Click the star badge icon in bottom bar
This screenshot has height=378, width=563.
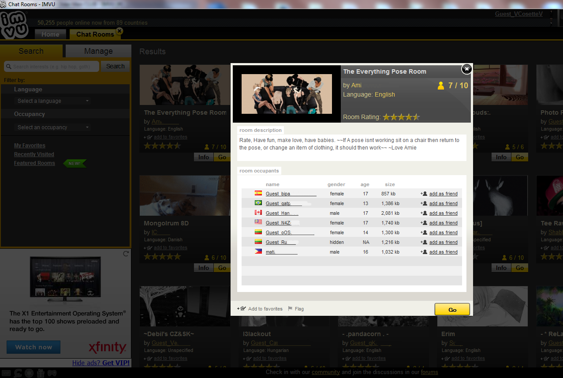click(30, 373)
